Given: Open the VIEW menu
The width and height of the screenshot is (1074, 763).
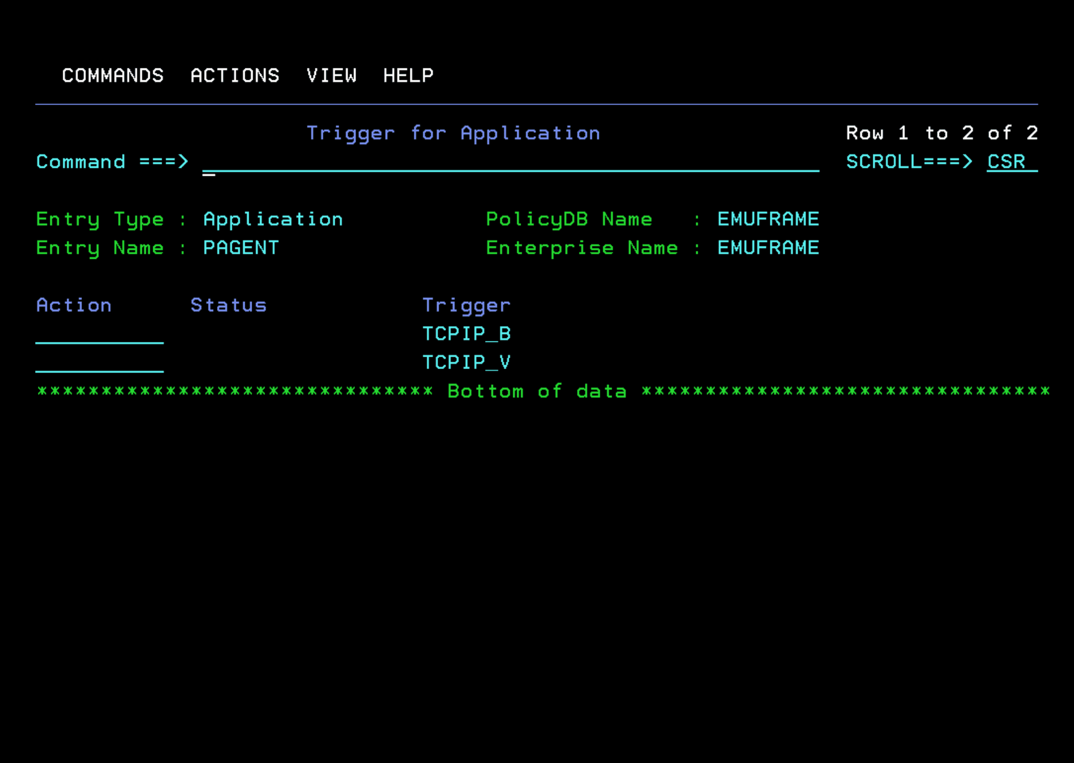Looking at the screenshot, I should (332, 75).
